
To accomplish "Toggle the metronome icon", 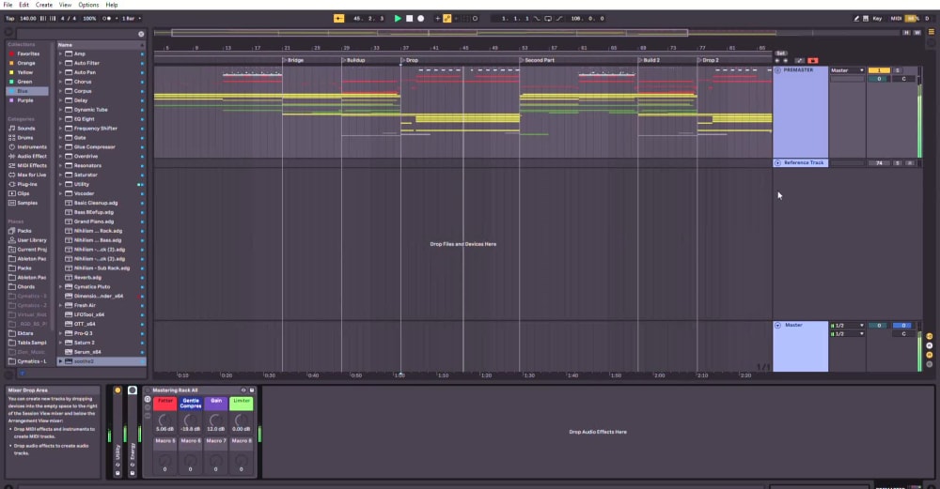I will click(106, 19).
